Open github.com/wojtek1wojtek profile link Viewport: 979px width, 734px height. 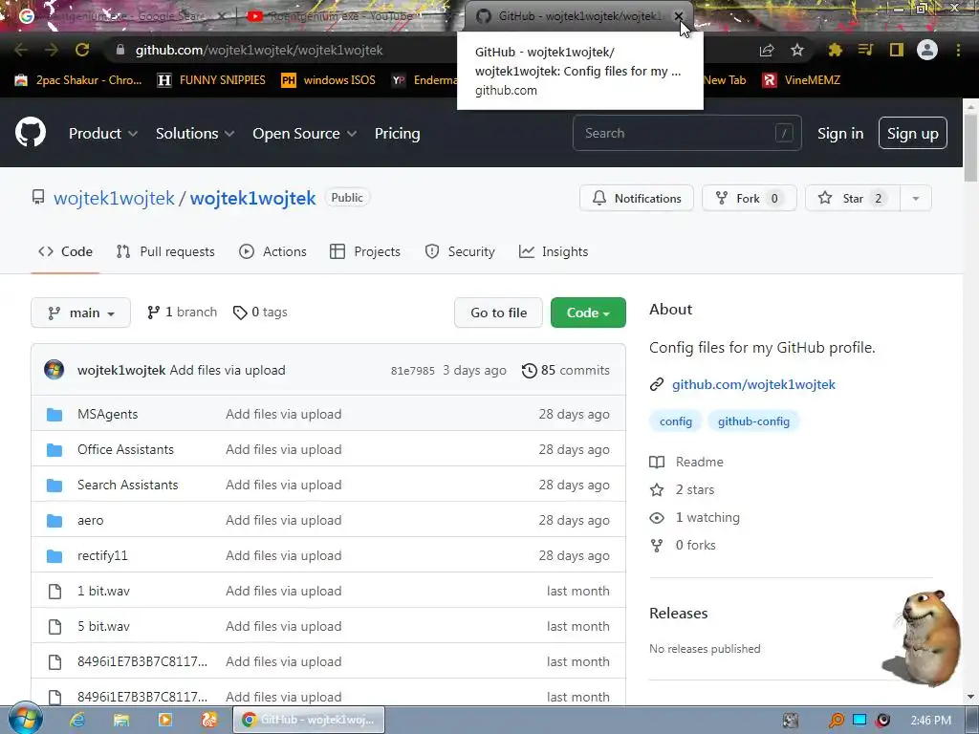tap(753, 384)
